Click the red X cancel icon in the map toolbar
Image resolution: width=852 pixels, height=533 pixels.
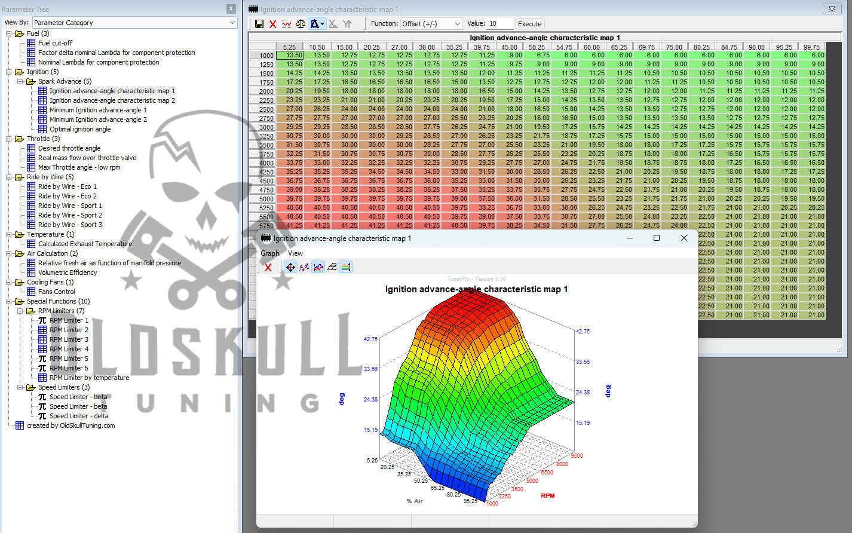pos(272,24)
